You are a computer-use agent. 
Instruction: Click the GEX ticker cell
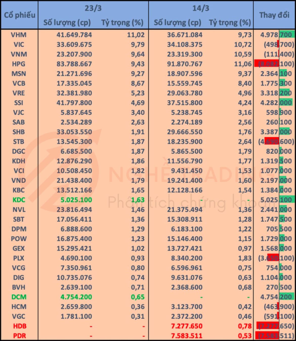pos(19,249)
